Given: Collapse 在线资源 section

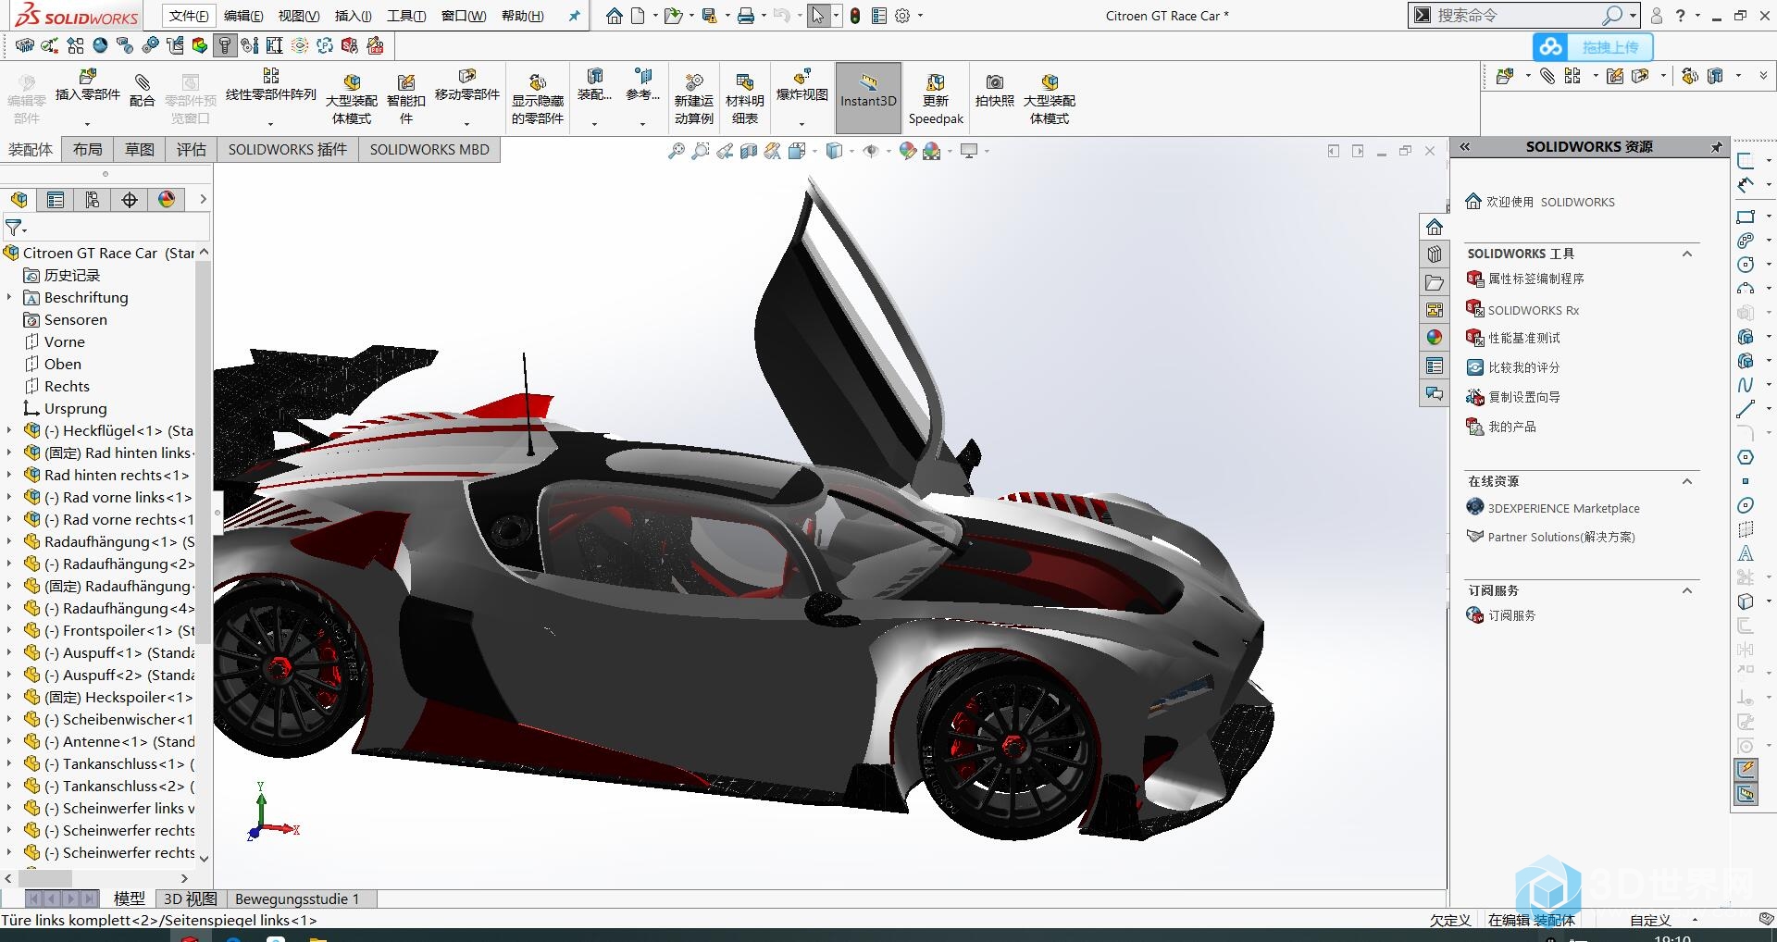Looking at the screenshot, I should click(x=1687, y=481).
